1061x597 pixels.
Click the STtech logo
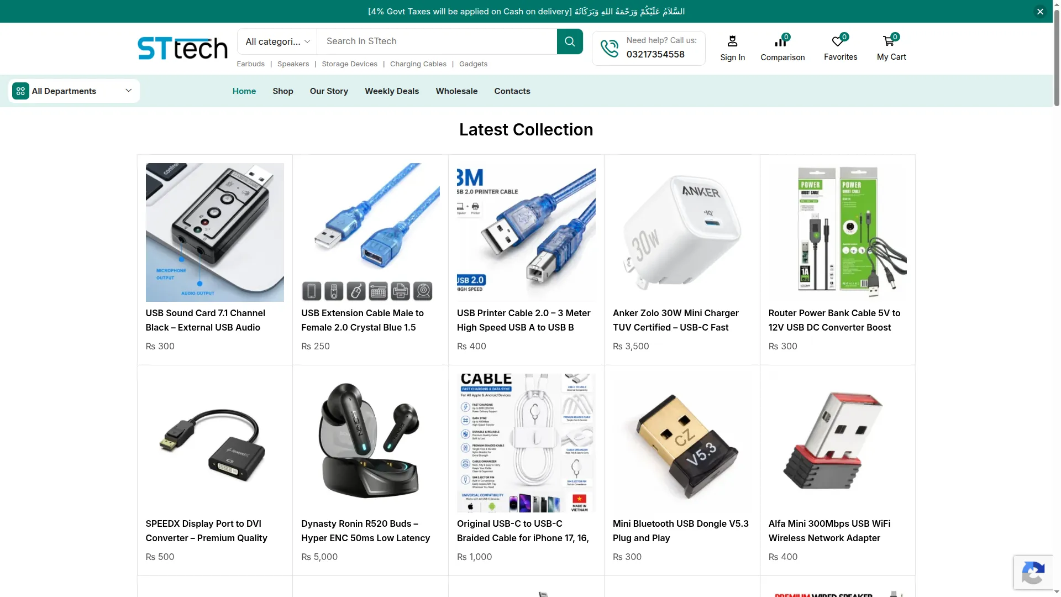[182, 48]
